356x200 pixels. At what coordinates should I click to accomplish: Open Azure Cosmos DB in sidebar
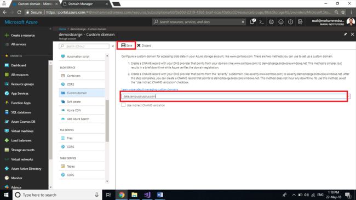[x=20, y=122]
